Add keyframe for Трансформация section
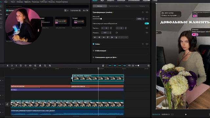The width and height of the screenshot is (210, 118). tap(147, 12)
